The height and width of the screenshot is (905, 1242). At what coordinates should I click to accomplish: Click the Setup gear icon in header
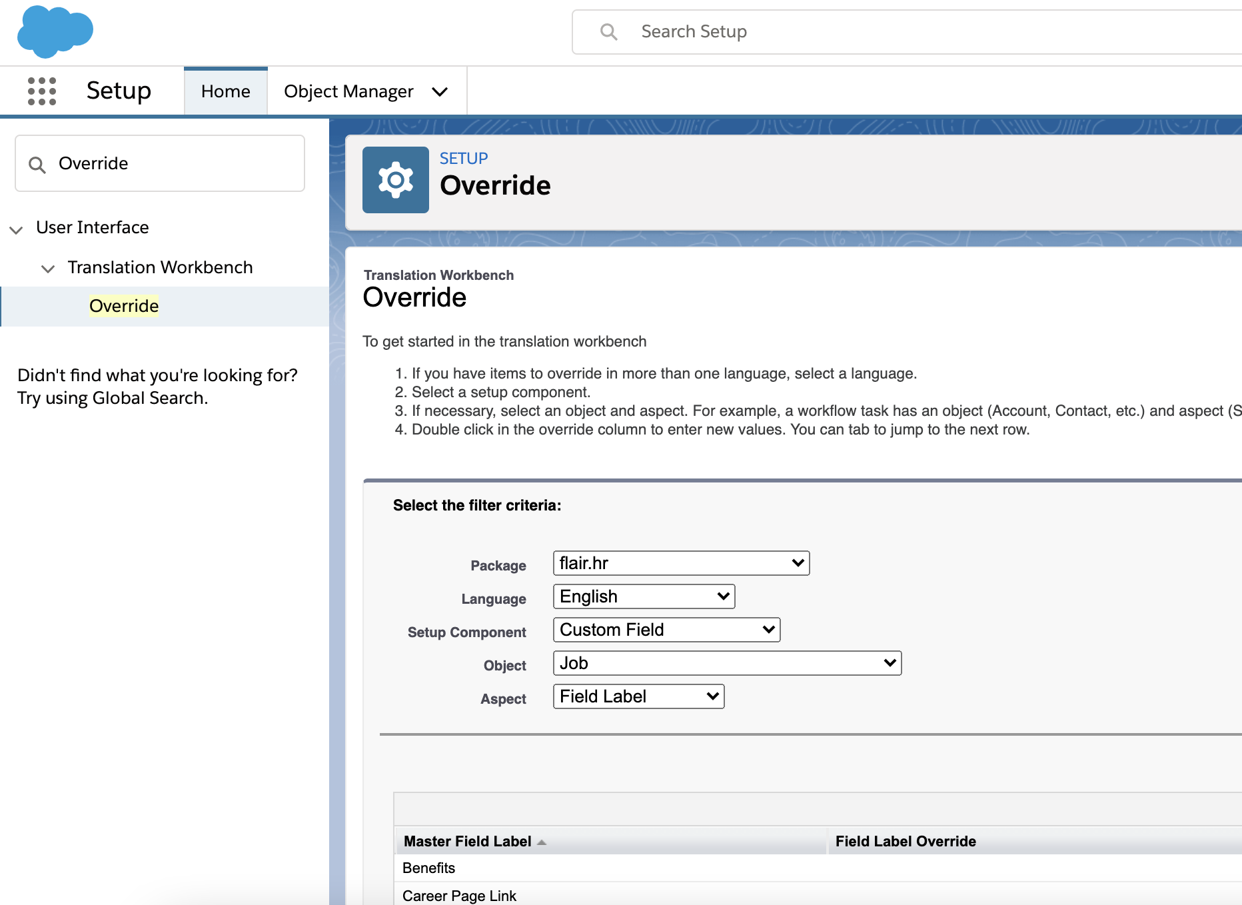(395, 180)
